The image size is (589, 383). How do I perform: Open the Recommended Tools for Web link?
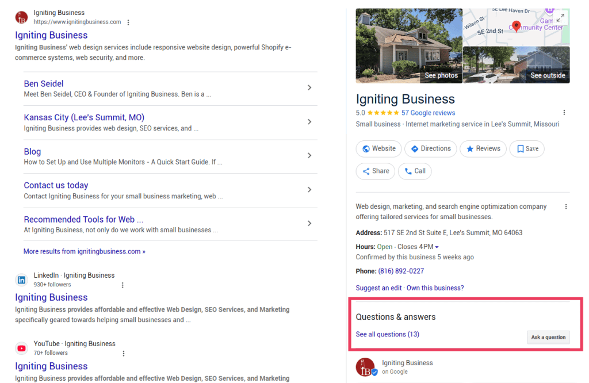click(x=83, y=220)
